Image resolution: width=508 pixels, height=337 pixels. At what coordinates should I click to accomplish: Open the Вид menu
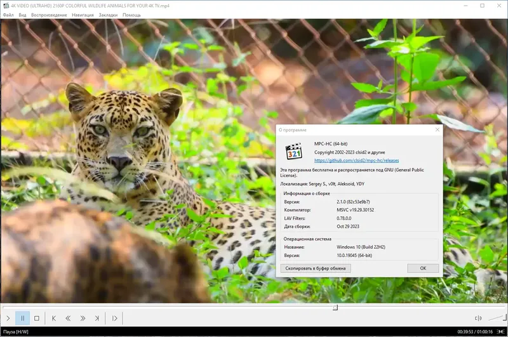click(22, 15)
